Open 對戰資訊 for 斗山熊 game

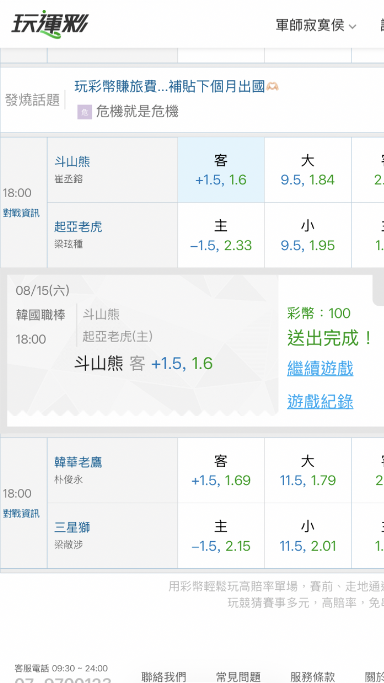pos(21,213)
